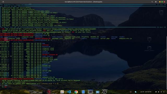Minimize the terminal with yellow button
The image size is (167, 94).
pyautogui.click(x=160, y=2)
